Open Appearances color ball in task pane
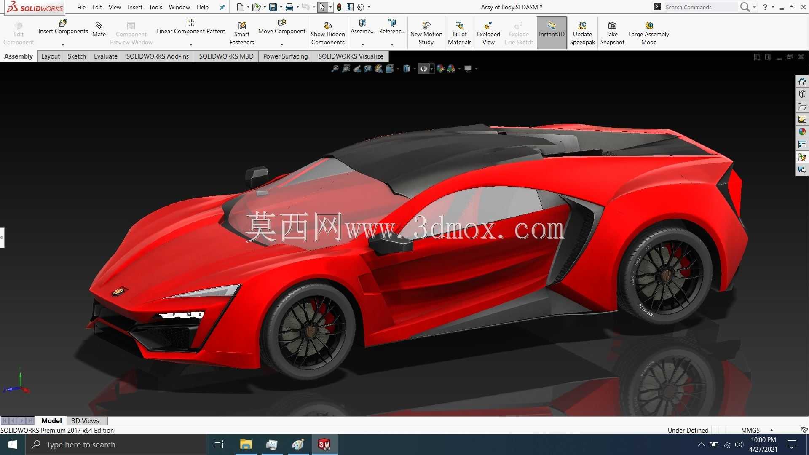 [802, 132]
